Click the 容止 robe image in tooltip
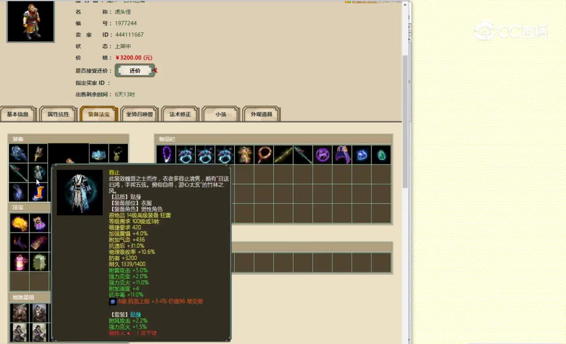The height and width of the screenshot is (344, 566). (x=80, y=192)
